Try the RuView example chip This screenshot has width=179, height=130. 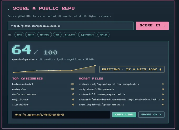click(103, 35)
